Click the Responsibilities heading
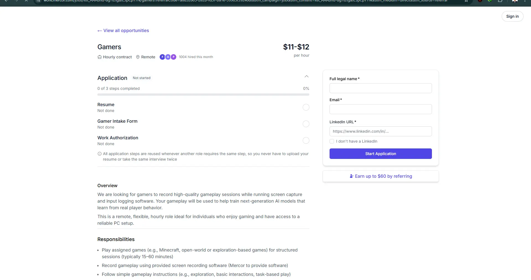 [116, 239]
